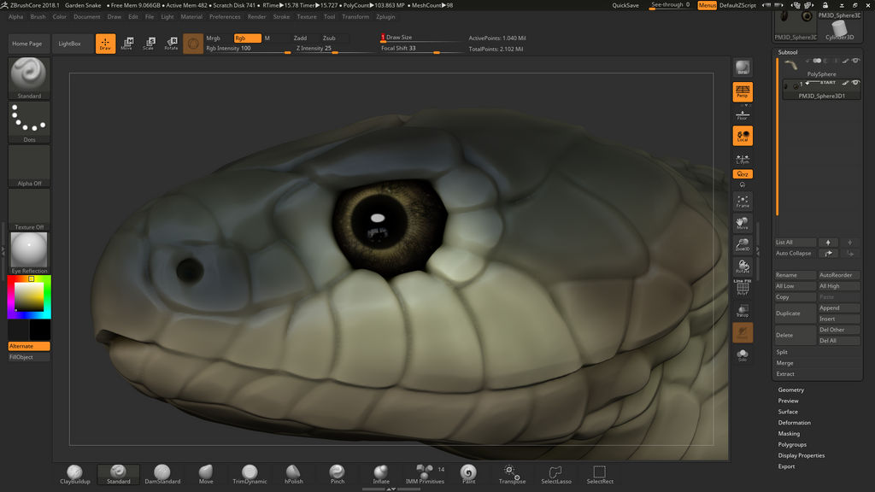Open the Eye Reflection material selector

pyautogui.click(x=29, y=253)
